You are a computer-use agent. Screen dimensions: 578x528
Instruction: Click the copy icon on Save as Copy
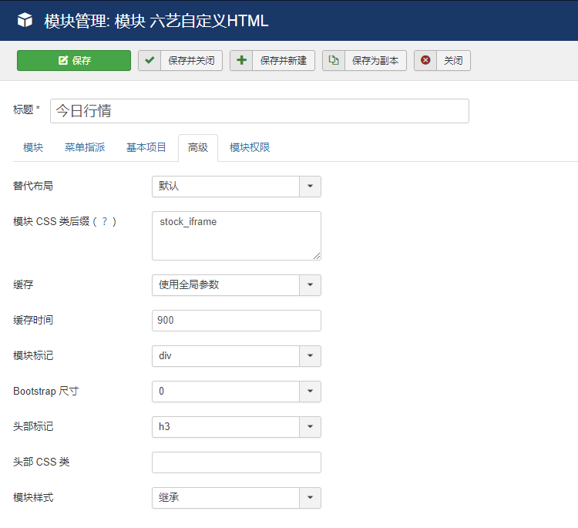(x=334, y=61)
